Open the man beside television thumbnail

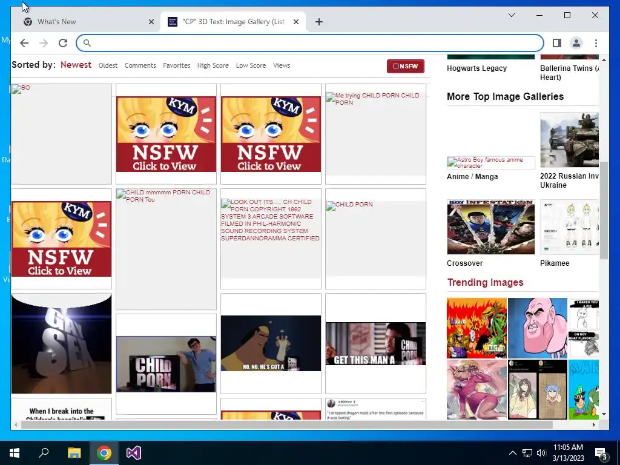[x=166, y=364]
